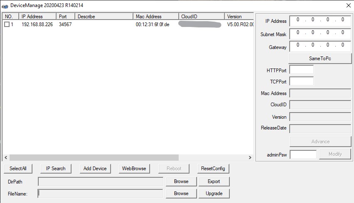The height and width of the screenshot is (203, 354).
Task: Start an IP Search
Action: [56, 169]
